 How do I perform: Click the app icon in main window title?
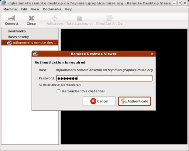[4, 3]
